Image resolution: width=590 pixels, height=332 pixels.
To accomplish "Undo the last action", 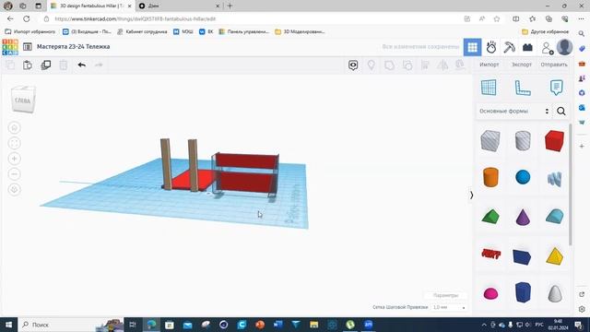I will 82,65.
